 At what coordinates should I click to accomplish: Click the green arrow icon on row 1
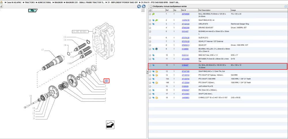click(154, 14)
